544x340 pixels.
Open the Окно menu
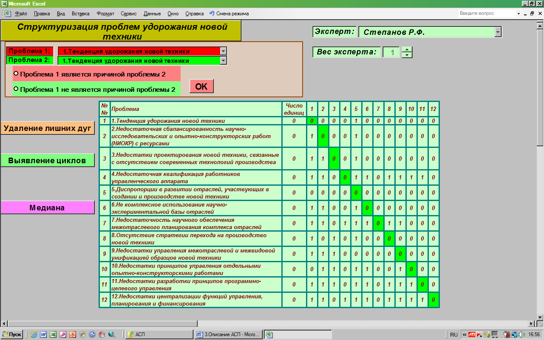point(173,14)
